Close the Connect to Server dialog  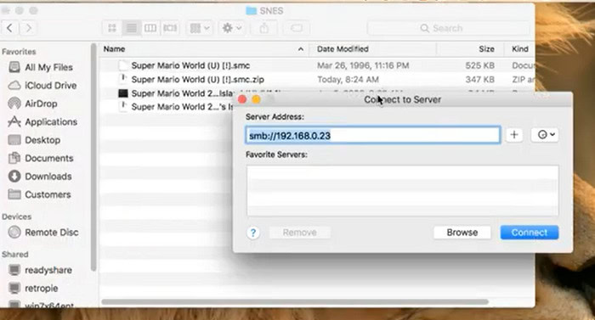coord(242,99)
